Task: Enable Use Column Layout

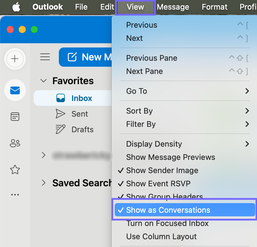Action: click(185, 236)
